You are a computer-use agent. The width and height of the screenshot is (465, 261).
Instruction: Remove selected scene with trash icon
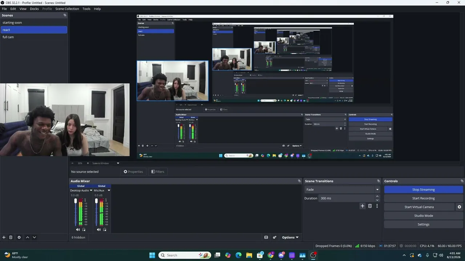(x=11, y=237)
